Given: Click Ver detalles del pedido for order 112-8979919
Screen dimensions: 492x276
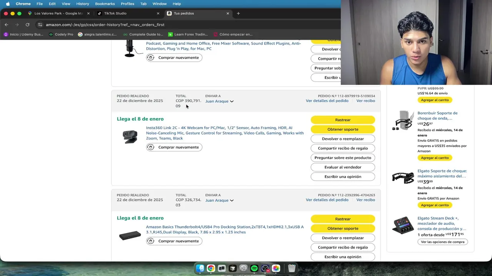Looking at the screenshot, I should pos(327,101).
